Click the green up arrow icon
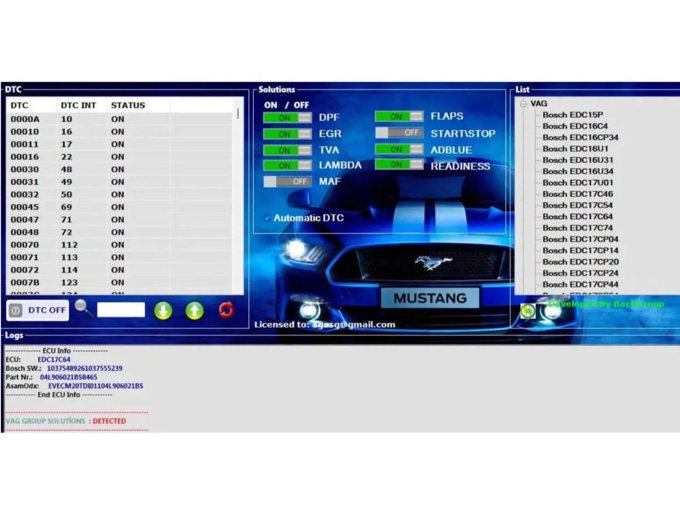Viewport: 680px width, 510px height. click(194, 311)
